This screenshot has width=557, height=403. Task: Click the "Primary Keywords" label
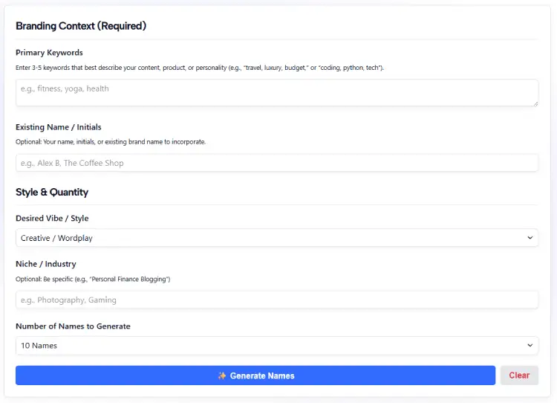[49, 53]
